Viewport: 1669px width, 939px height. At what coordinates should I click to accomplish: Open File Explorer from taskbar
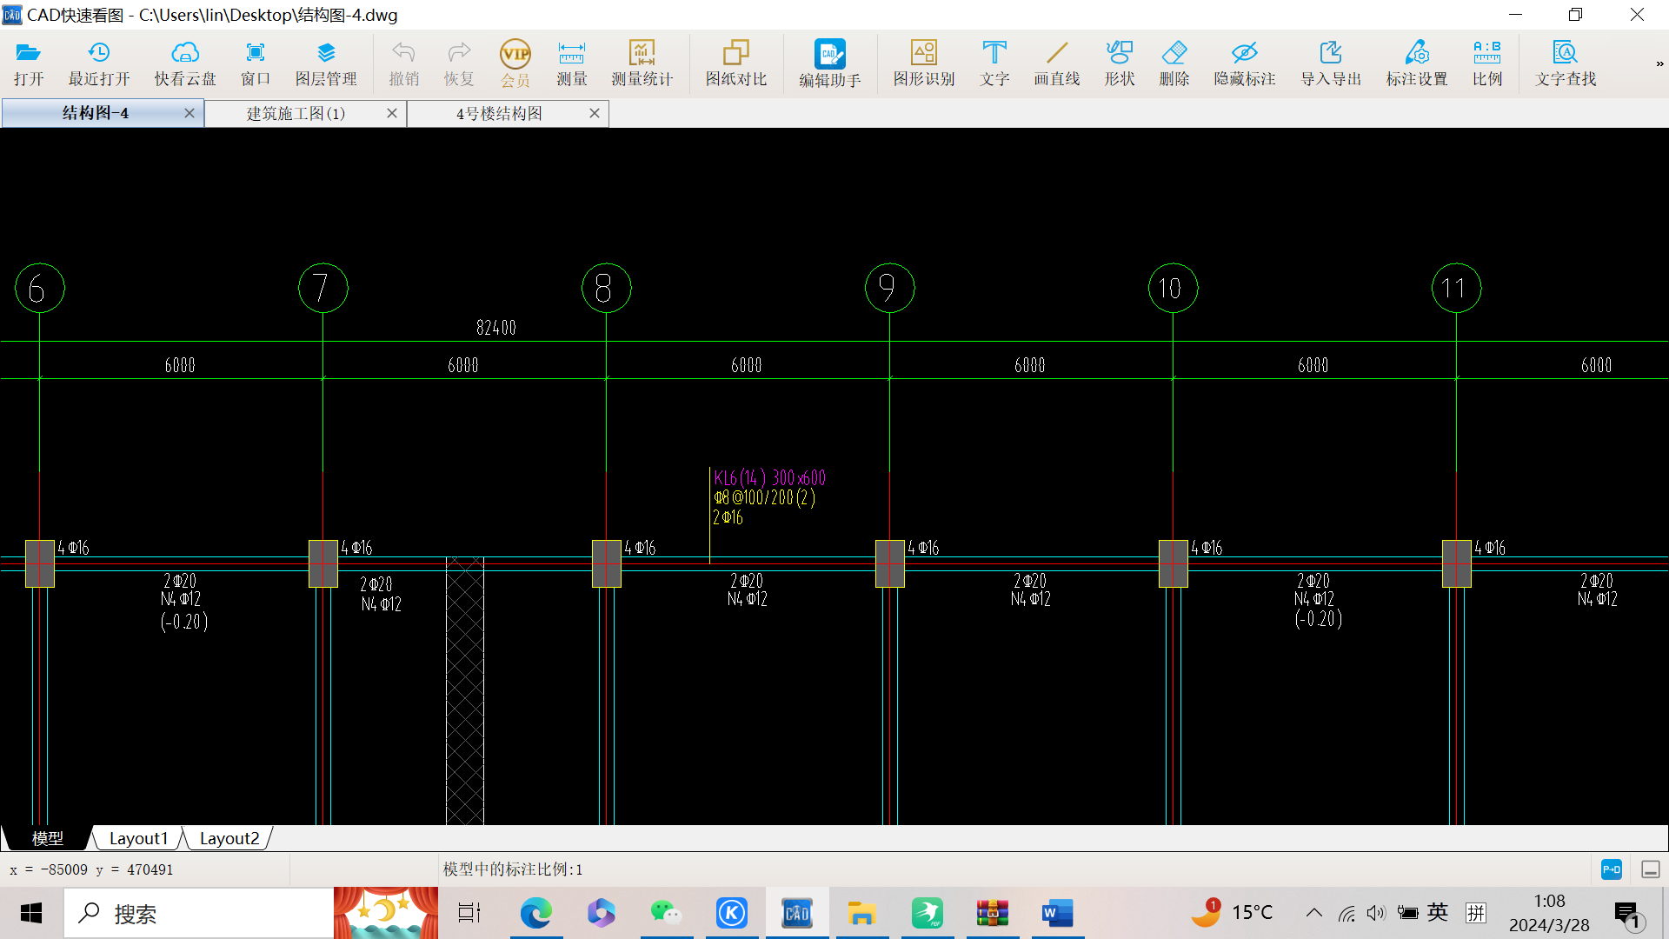coord(861,913)
